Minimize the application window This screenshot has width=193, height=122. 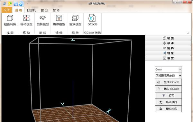click(x=175, y=2)
